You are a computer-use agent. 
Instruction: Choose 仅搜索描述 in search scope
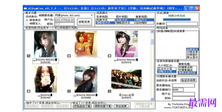pos(187,70)
